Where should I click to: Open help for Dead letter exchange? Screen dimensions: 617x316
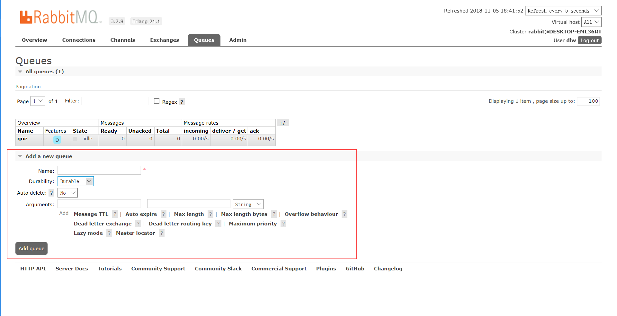(x=138, y=224)
